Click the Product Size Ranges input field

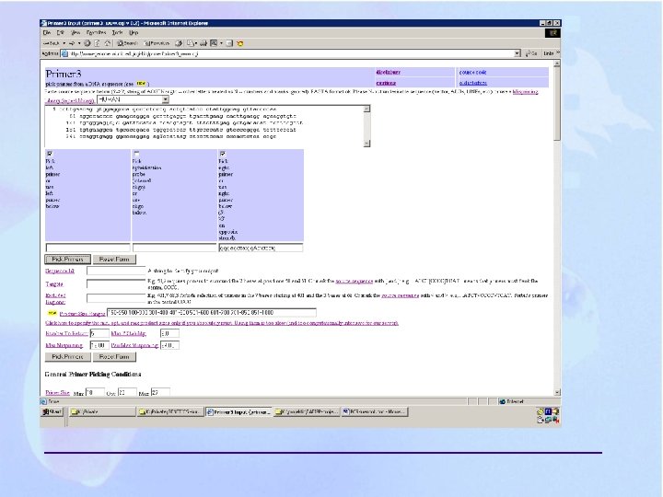click(212, 313)
